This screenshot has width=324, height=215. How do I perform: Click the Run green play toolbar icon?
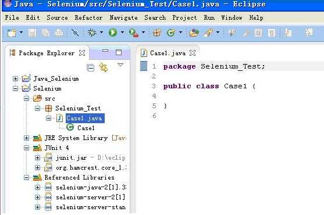pyautogui.click(x=113, y=33)
